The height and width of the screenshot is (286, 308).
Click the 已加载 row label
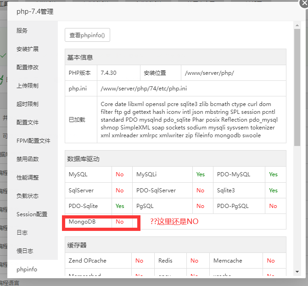pyautogui.click(x=77, y=120)
